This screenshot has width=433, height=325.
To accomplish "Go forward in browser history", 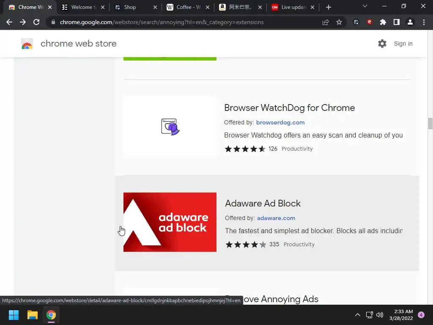I will [x=23, y=22].
